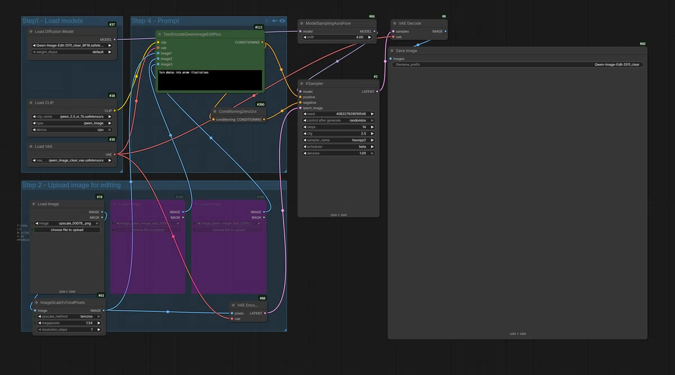The width and height of the screenshot is (675, 375).
Task: Click CONDITIONING output socket on TextEncodeQwenImageEditPlus
Action: point(263,42)
